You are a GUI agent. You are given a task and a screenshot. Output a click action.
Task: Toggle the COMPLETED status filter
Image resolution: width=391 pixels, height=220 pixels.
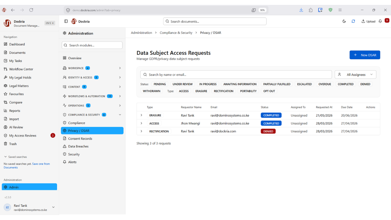coord(345,84)
